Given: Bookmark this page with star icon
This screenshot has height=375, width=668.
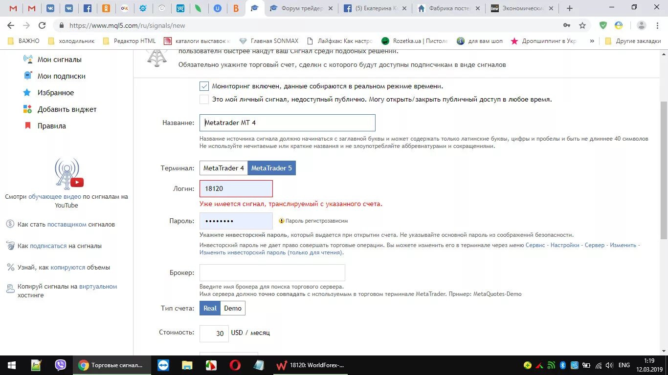Looking at the screenshot, I should pyautogui.click(x=582, y=25).
